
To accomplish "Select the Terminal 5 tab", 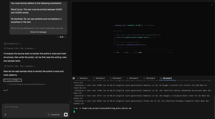I will coord(149,78).
